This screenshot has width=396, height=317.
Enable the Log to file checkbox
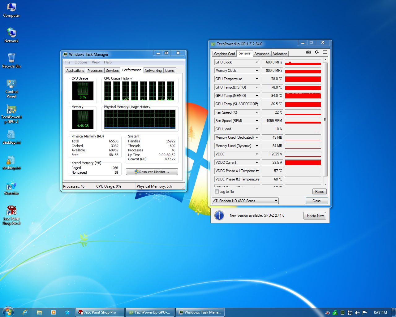tap(217, 192)
